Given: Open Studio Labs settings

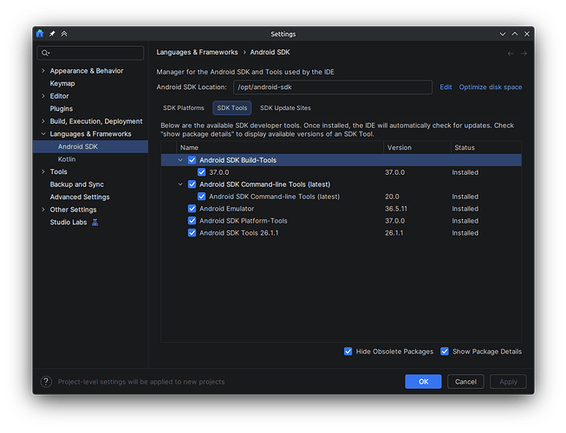Looking at the screenshot, I should 68,222.
